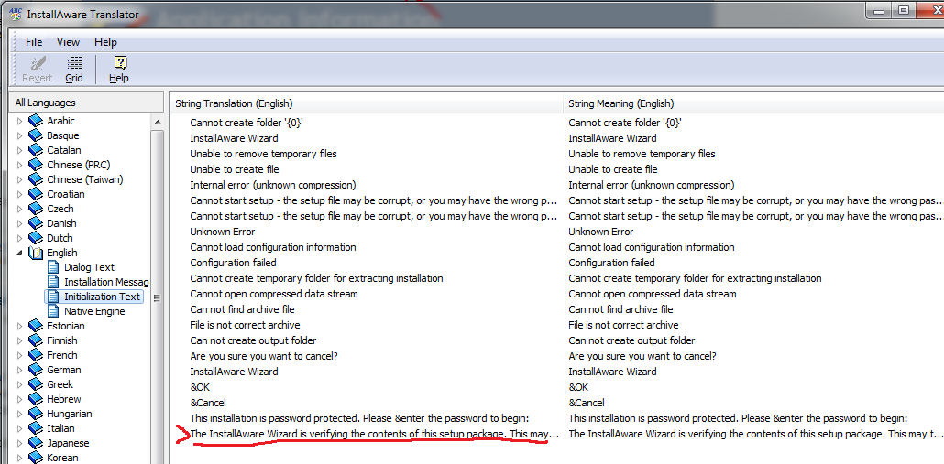The image size is (944, 464).
Task: Click the Revert toolbar button
Action: tap(38, 70)
